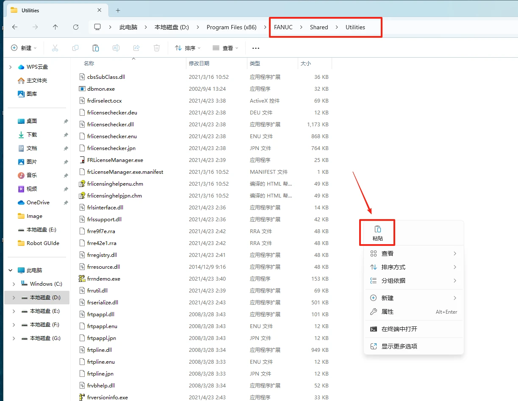The image size is (518, 401).
Task: Select 粘贴 in the context menu
Action: click(377, 232)
